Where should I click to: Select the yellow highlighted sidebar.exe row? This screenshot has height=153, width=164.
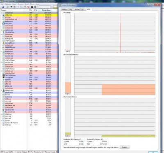click(29, 15)
